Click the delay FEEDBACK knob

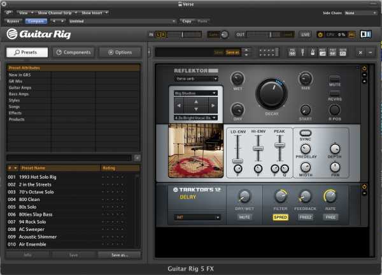pyautogui.click(x=305, y=197)
